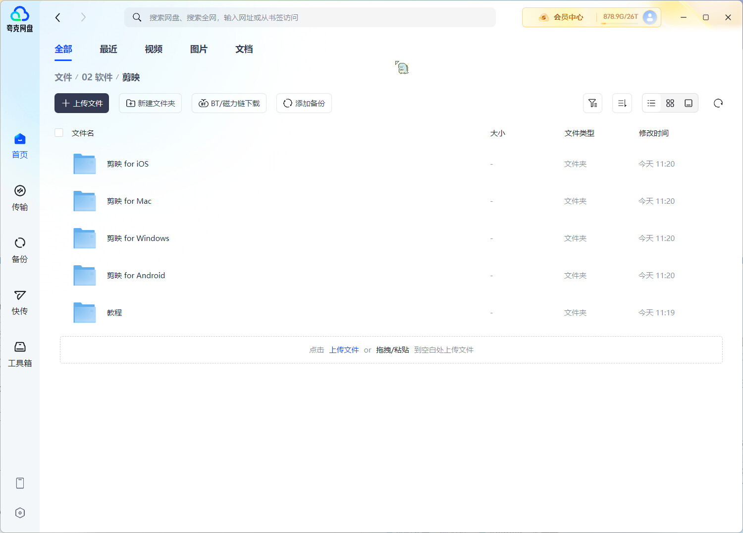The height and width of the screenshot is (533, 743).
Task: Switch to the 视频 tab
Action: click(154, 49)
